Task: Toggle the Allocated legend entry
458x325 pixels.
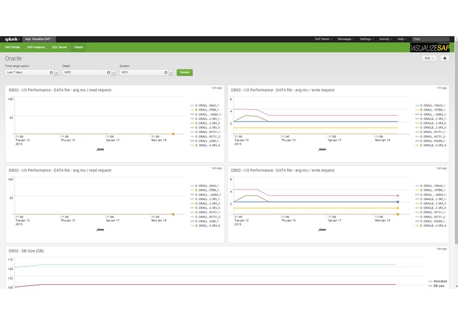Action: coord(438,282)
